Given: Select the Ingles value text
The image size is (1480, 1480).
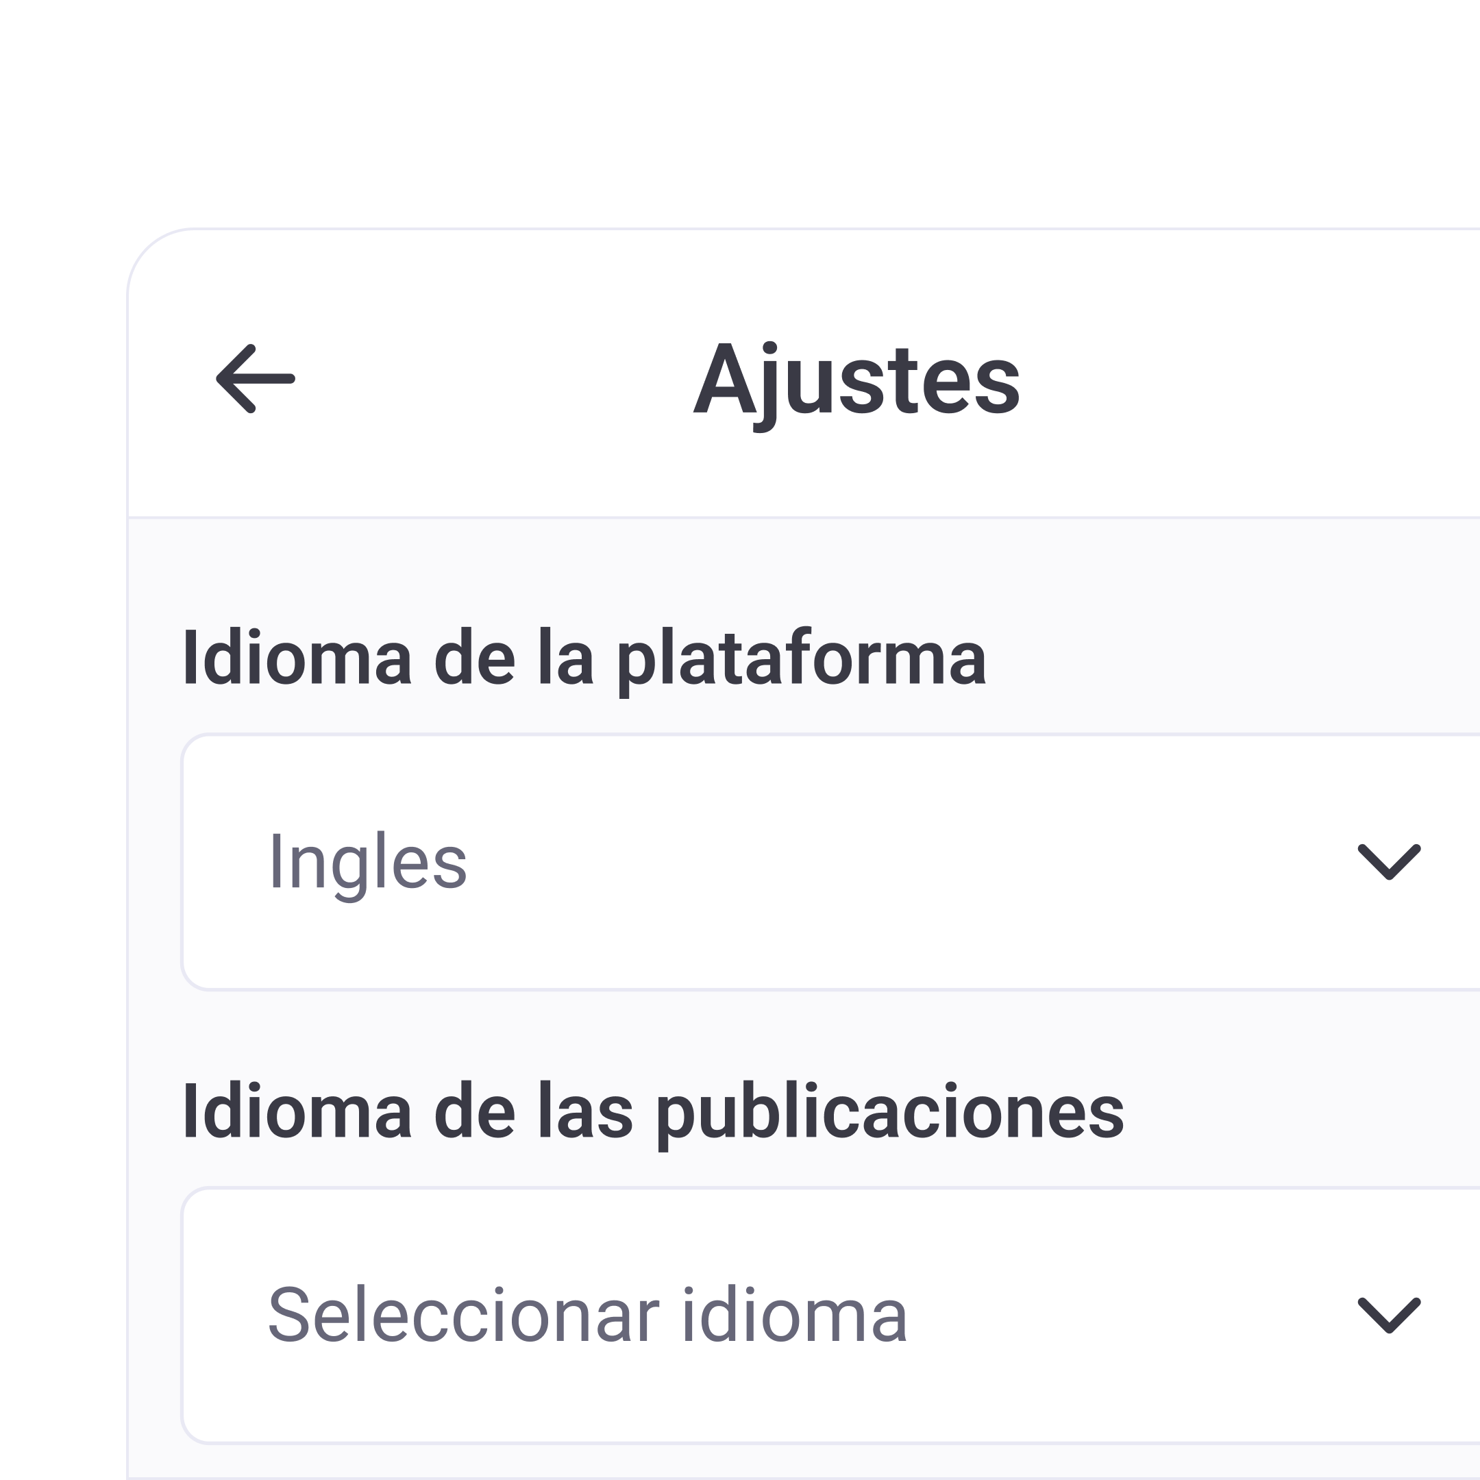Looking at the screenshot, I should click(368, 863).
